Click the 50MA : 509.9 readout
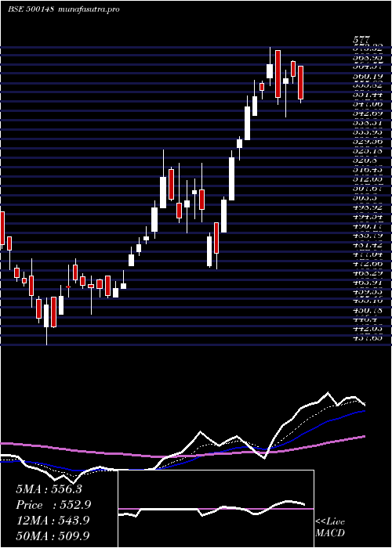This screenshot has height=548, width=392. 53,535
